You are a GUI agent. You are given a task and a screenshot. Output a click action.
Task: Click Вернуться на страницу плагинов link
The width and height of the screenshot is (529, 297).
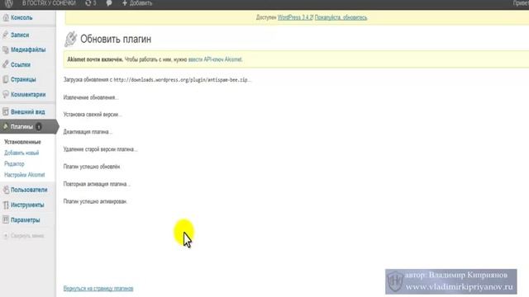[98, 289]
